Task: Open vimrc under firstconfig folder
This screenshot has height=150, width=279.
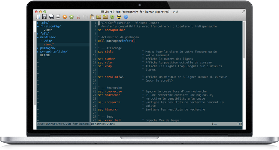Action: pyautogui.click(x=48, y=30)
